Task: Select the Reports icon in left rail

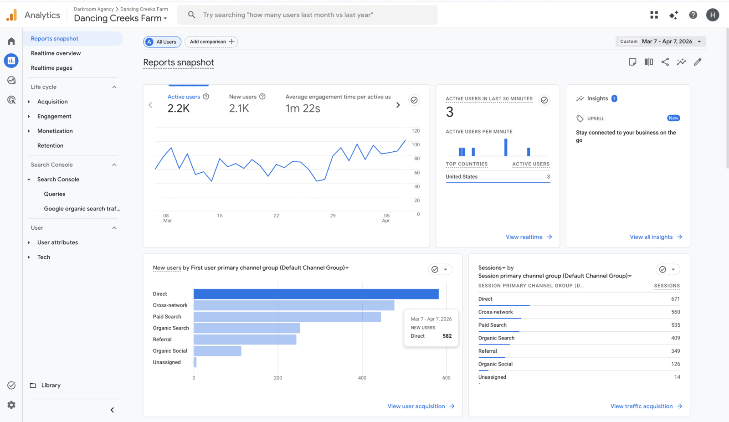Action: coord(11,61)
